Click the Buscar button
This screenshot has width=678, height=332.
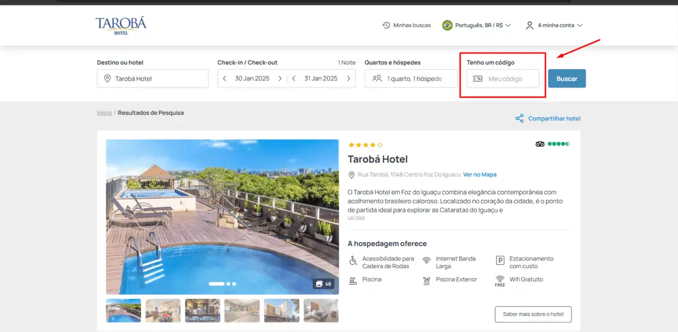(x=567, y=79)
